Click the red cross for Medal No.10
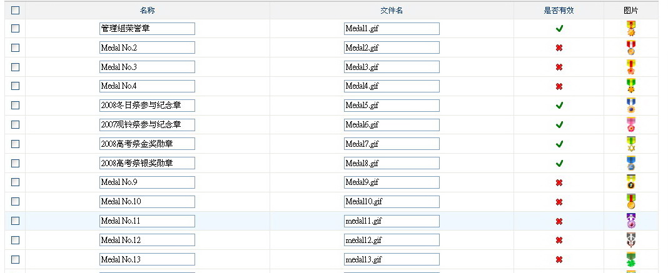Image resolution: width=668 pixels, height=273 pixels. 559,202
